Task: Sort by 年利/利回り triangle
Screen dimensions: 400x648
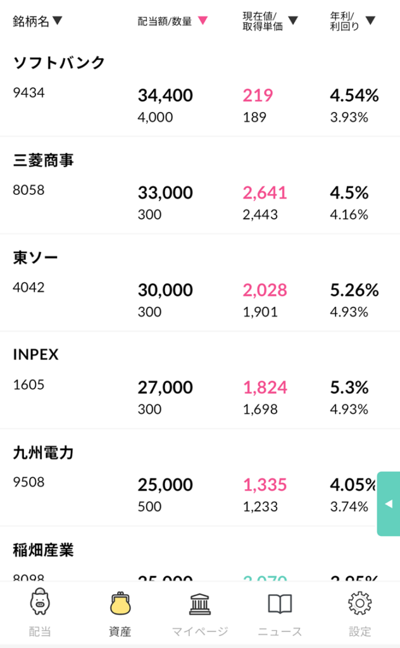Action: point(371,20)
